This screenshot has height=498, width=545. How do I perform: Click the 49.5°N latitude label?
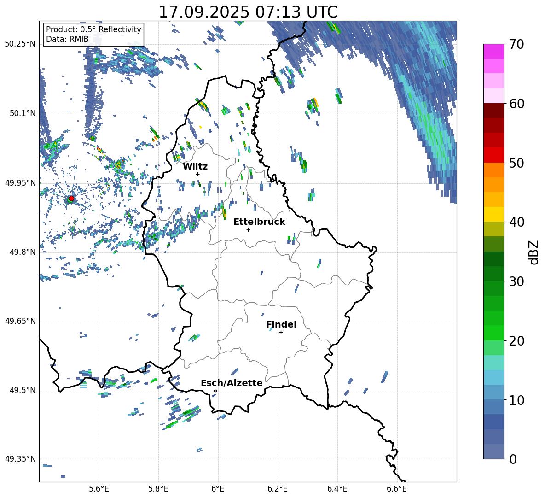pyautogui.click(x=23, y=390)
